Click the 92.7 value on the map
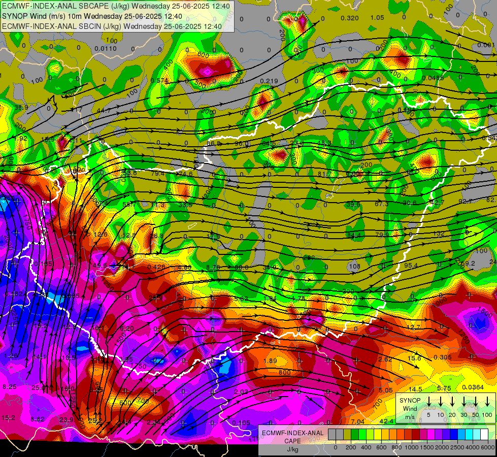Image resolution: width=497 pixels, height=457 pixels. point(466,201)
